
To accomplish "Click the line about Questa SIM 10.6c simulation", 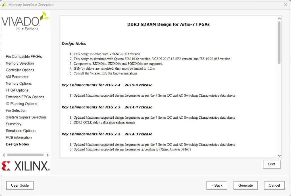I will 152,59.
